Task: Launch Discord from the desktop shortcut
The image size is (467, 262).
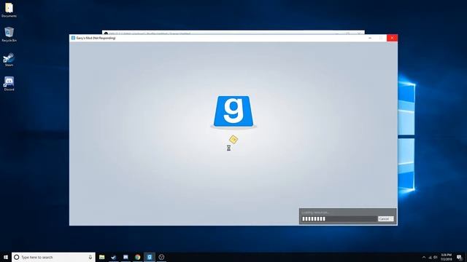Action: click(9, 84)
